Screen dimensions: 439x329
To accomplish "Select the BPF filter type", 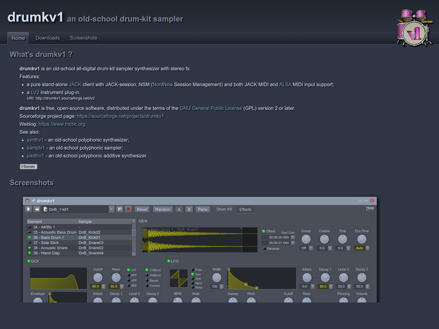I will point(132,275).
